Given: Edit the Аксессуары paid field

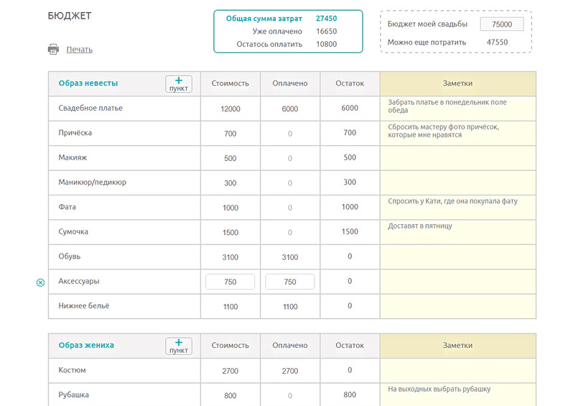Looking at the screenshot, I should (290, 282).
